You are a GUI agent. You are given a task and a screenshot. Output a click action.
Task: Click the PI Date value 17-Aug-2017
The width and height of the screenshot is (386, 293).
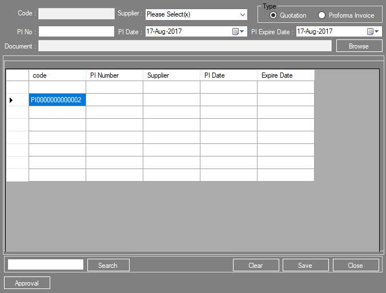(164, 31)
